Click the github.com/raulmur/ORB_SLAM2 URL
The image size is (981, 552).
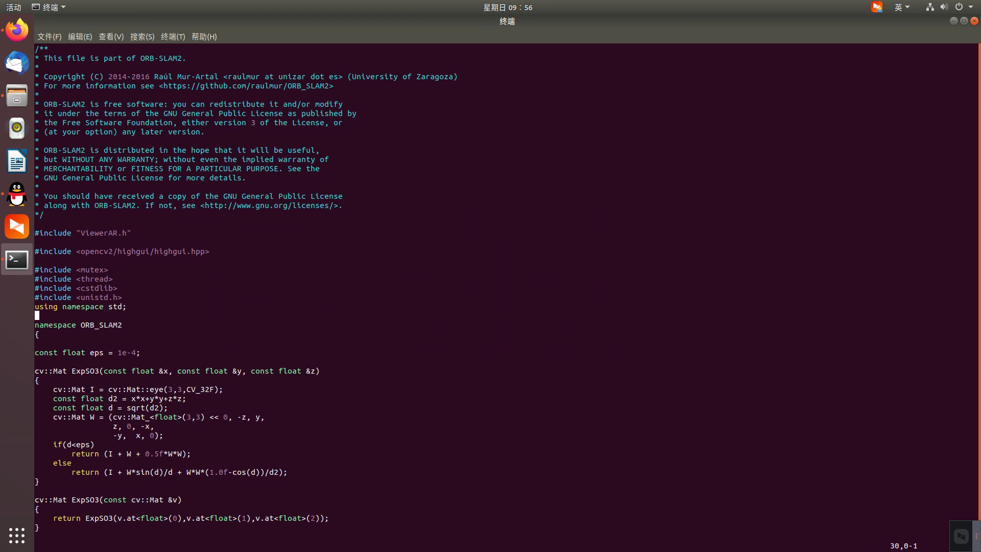(x=246, y=86)
